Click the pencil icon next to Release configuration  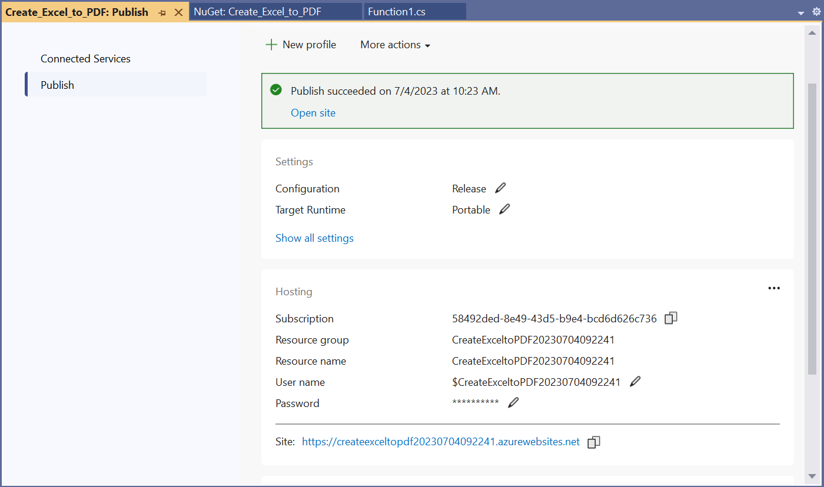[x=500, y=188]
